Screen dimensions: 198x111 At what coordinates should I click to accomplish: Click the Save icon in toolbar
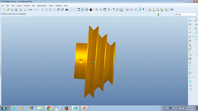pos(12,10)
